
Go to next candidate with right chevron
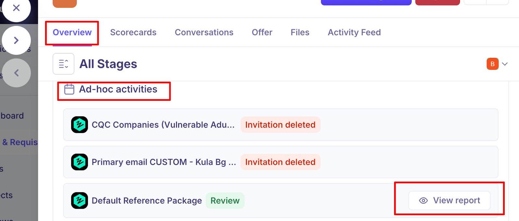16,40
